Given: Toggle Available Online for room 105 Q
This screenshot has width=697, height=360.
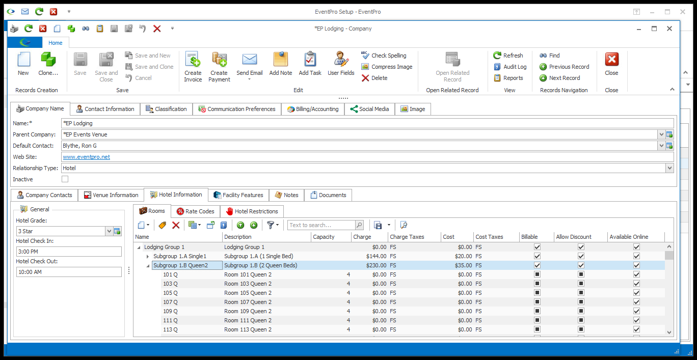Looking at the screenshot, I should 636,293.
